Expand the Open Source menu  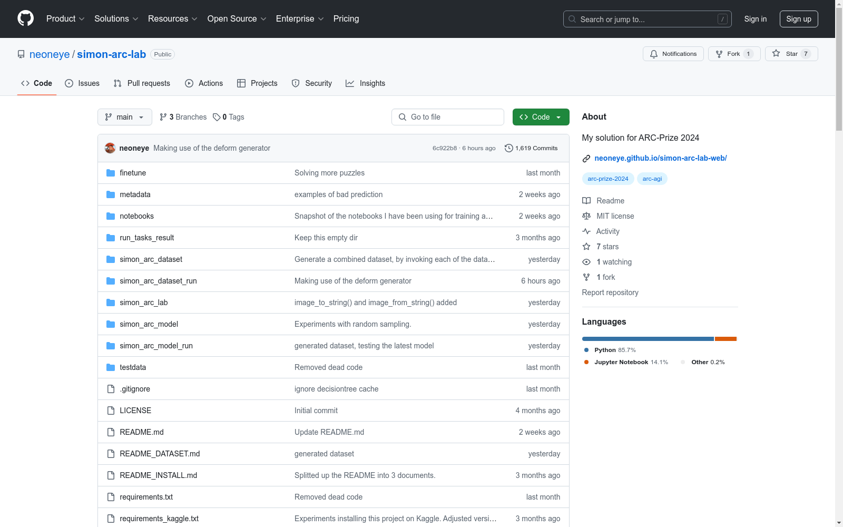point(237,19)
